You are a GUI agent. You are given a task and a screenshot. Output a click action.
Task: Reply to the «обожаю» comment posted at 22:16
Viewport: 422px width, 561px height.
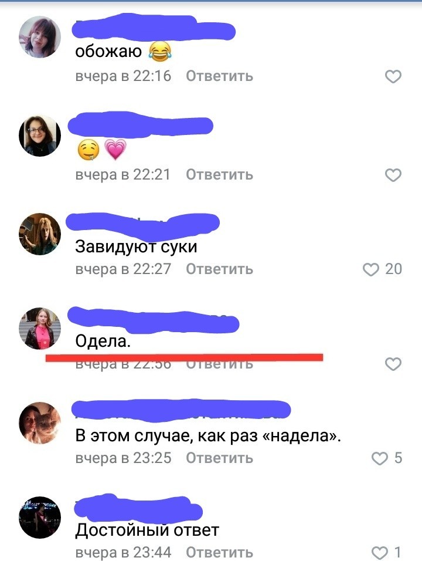(219, 76)
